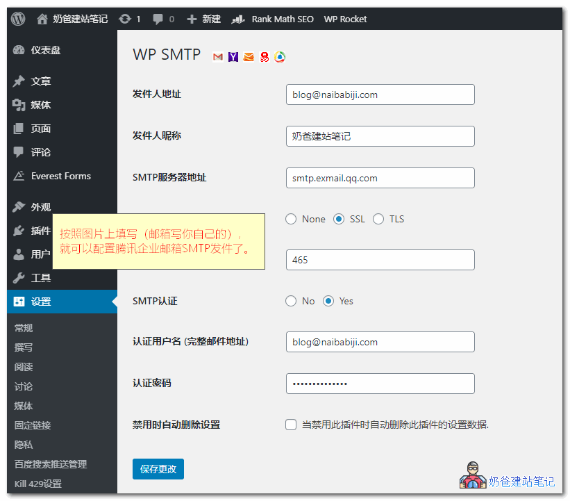The width and height of the screenshot is (570, 501).
Task: Click the 保存更改 button
Action: pyautogui.click(x=158, y=469)
